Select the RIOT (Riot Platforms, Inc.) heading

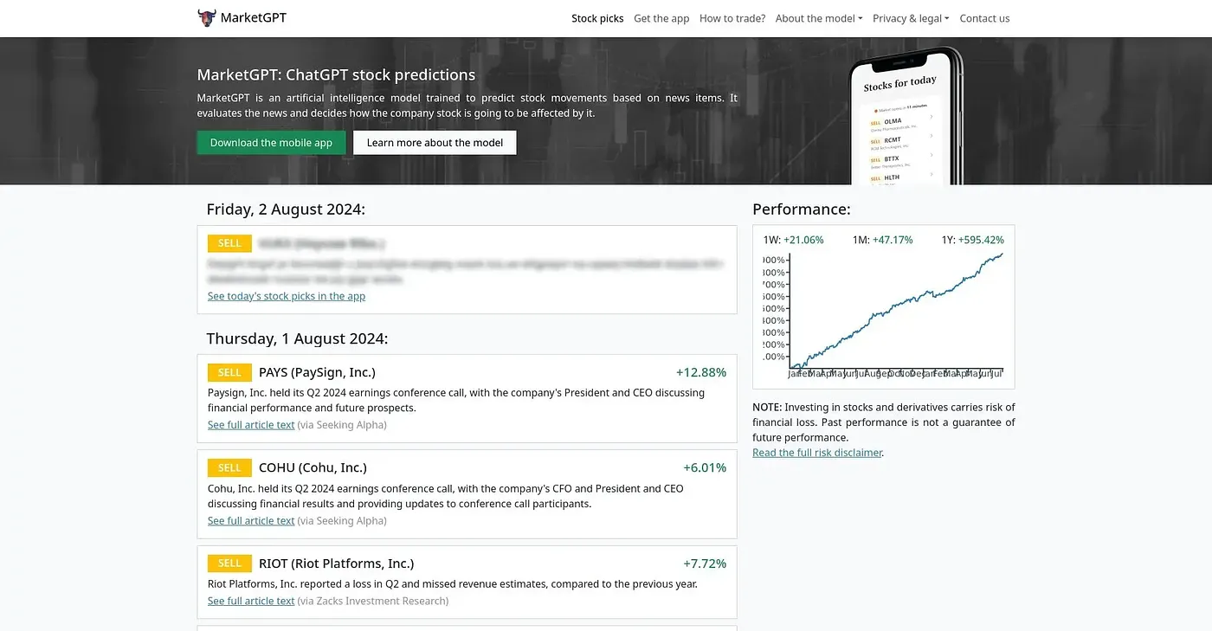pos(336,563)
